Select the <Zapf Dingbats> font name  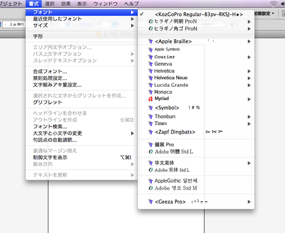point(175,132)
